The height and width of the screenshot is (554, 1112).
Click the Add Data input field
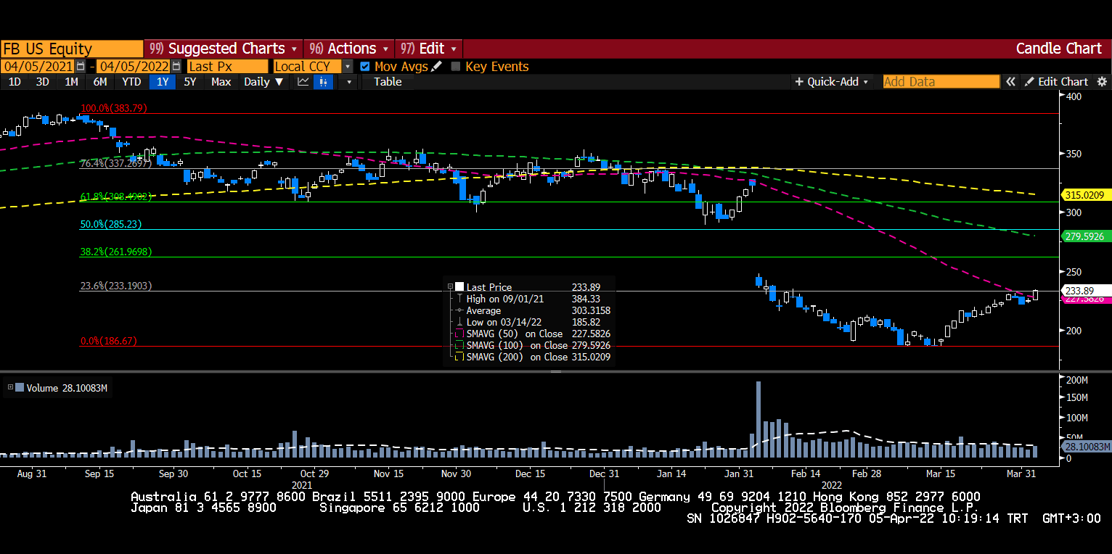pyautogui.click(x=941, y=82)
